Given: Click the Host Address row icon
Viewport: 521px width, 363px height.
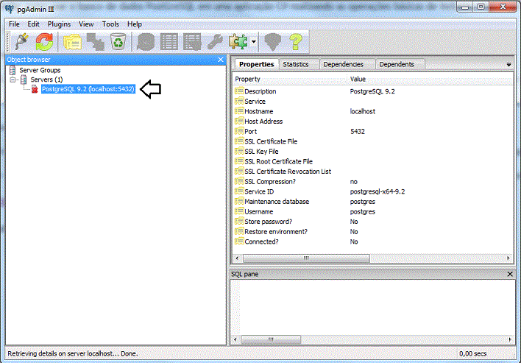Looking at the screenshot, I should click(239, 121).
